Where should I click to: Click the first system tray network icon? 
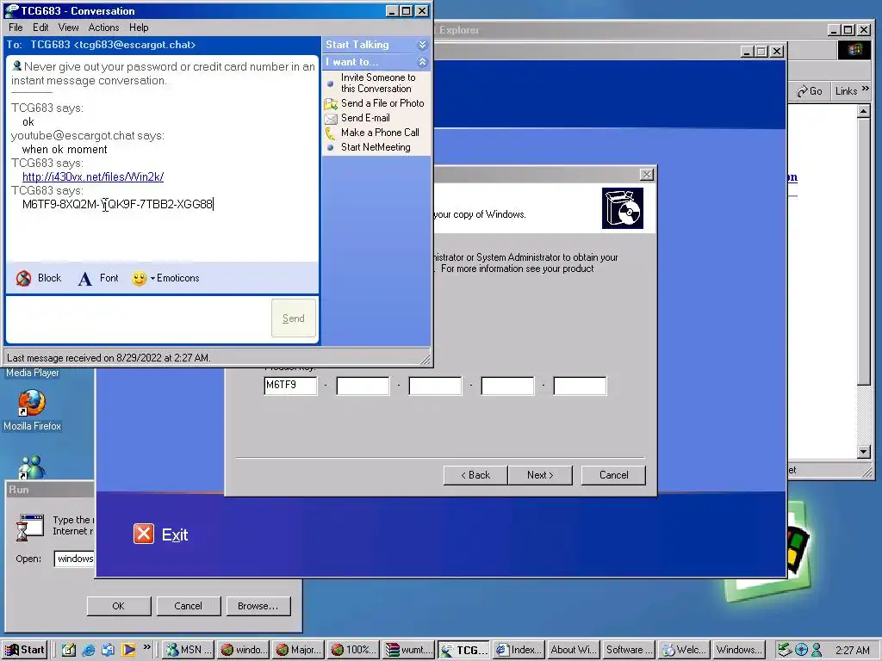point(785,650)
